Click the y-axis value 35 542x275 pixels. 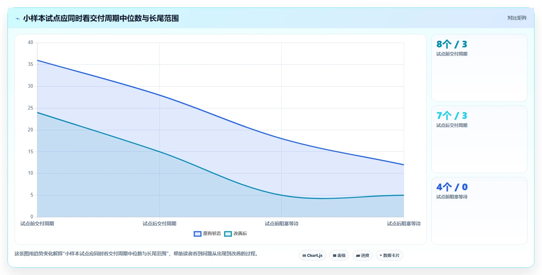click(x=30, y=64)
